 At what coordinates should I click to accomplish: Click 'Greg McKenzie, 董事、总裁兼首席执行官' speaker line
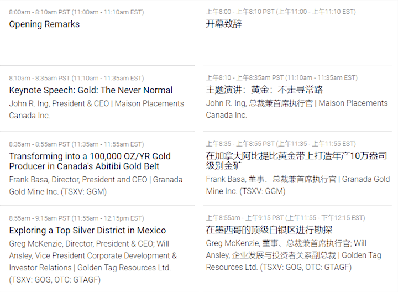pos(286,243)
